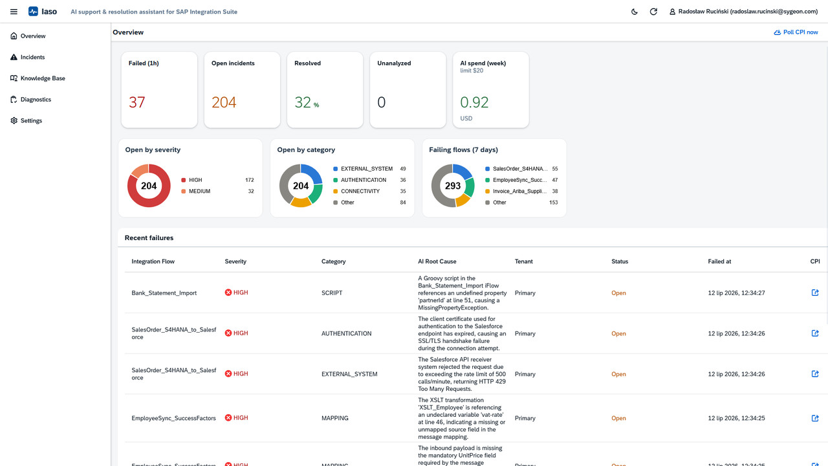The height and width of the screenshot is (466, 828).
Task: Click the EXTERNAL_SYSTEM category table cell
Action: 349,374
